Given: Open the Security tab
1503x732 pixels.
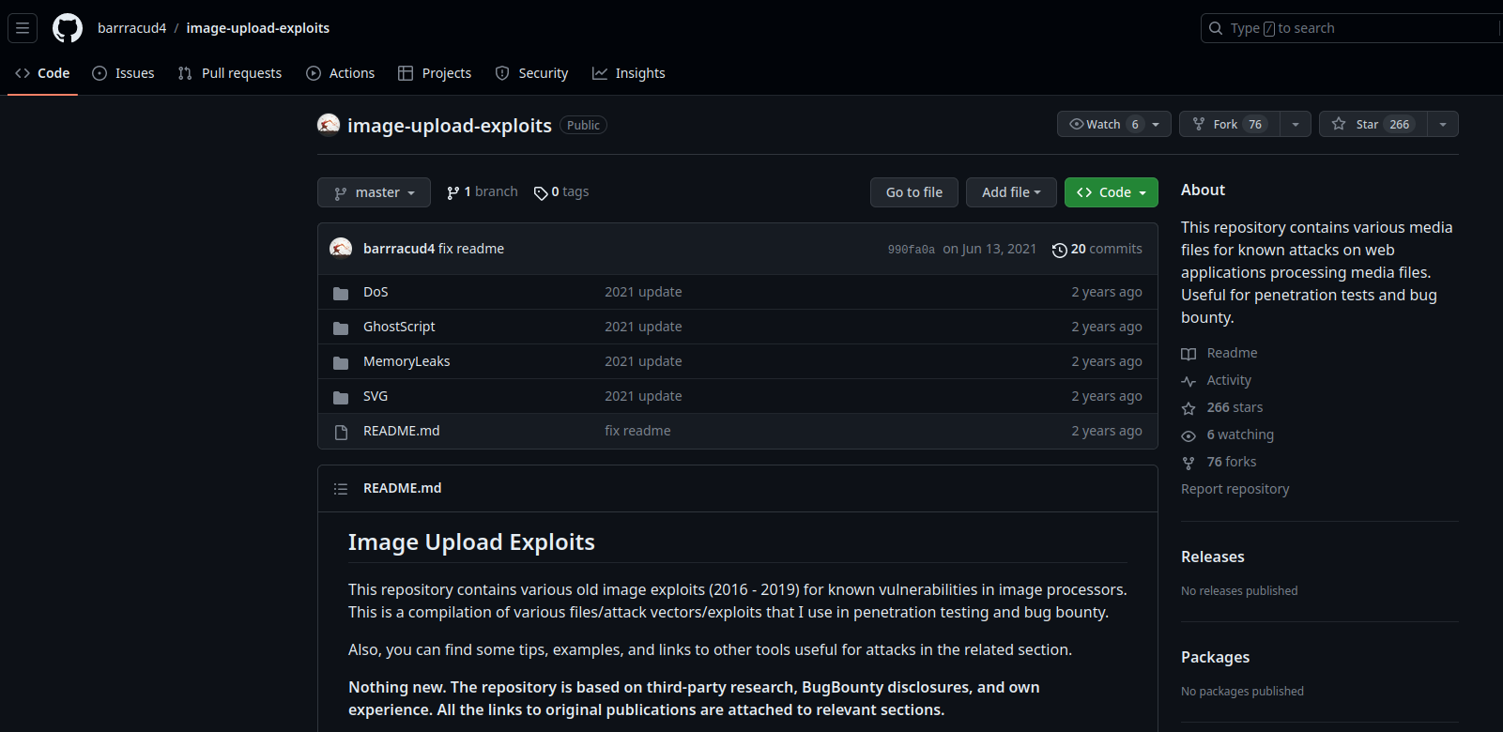Looking at the screenshot, I should coord(532,73).
